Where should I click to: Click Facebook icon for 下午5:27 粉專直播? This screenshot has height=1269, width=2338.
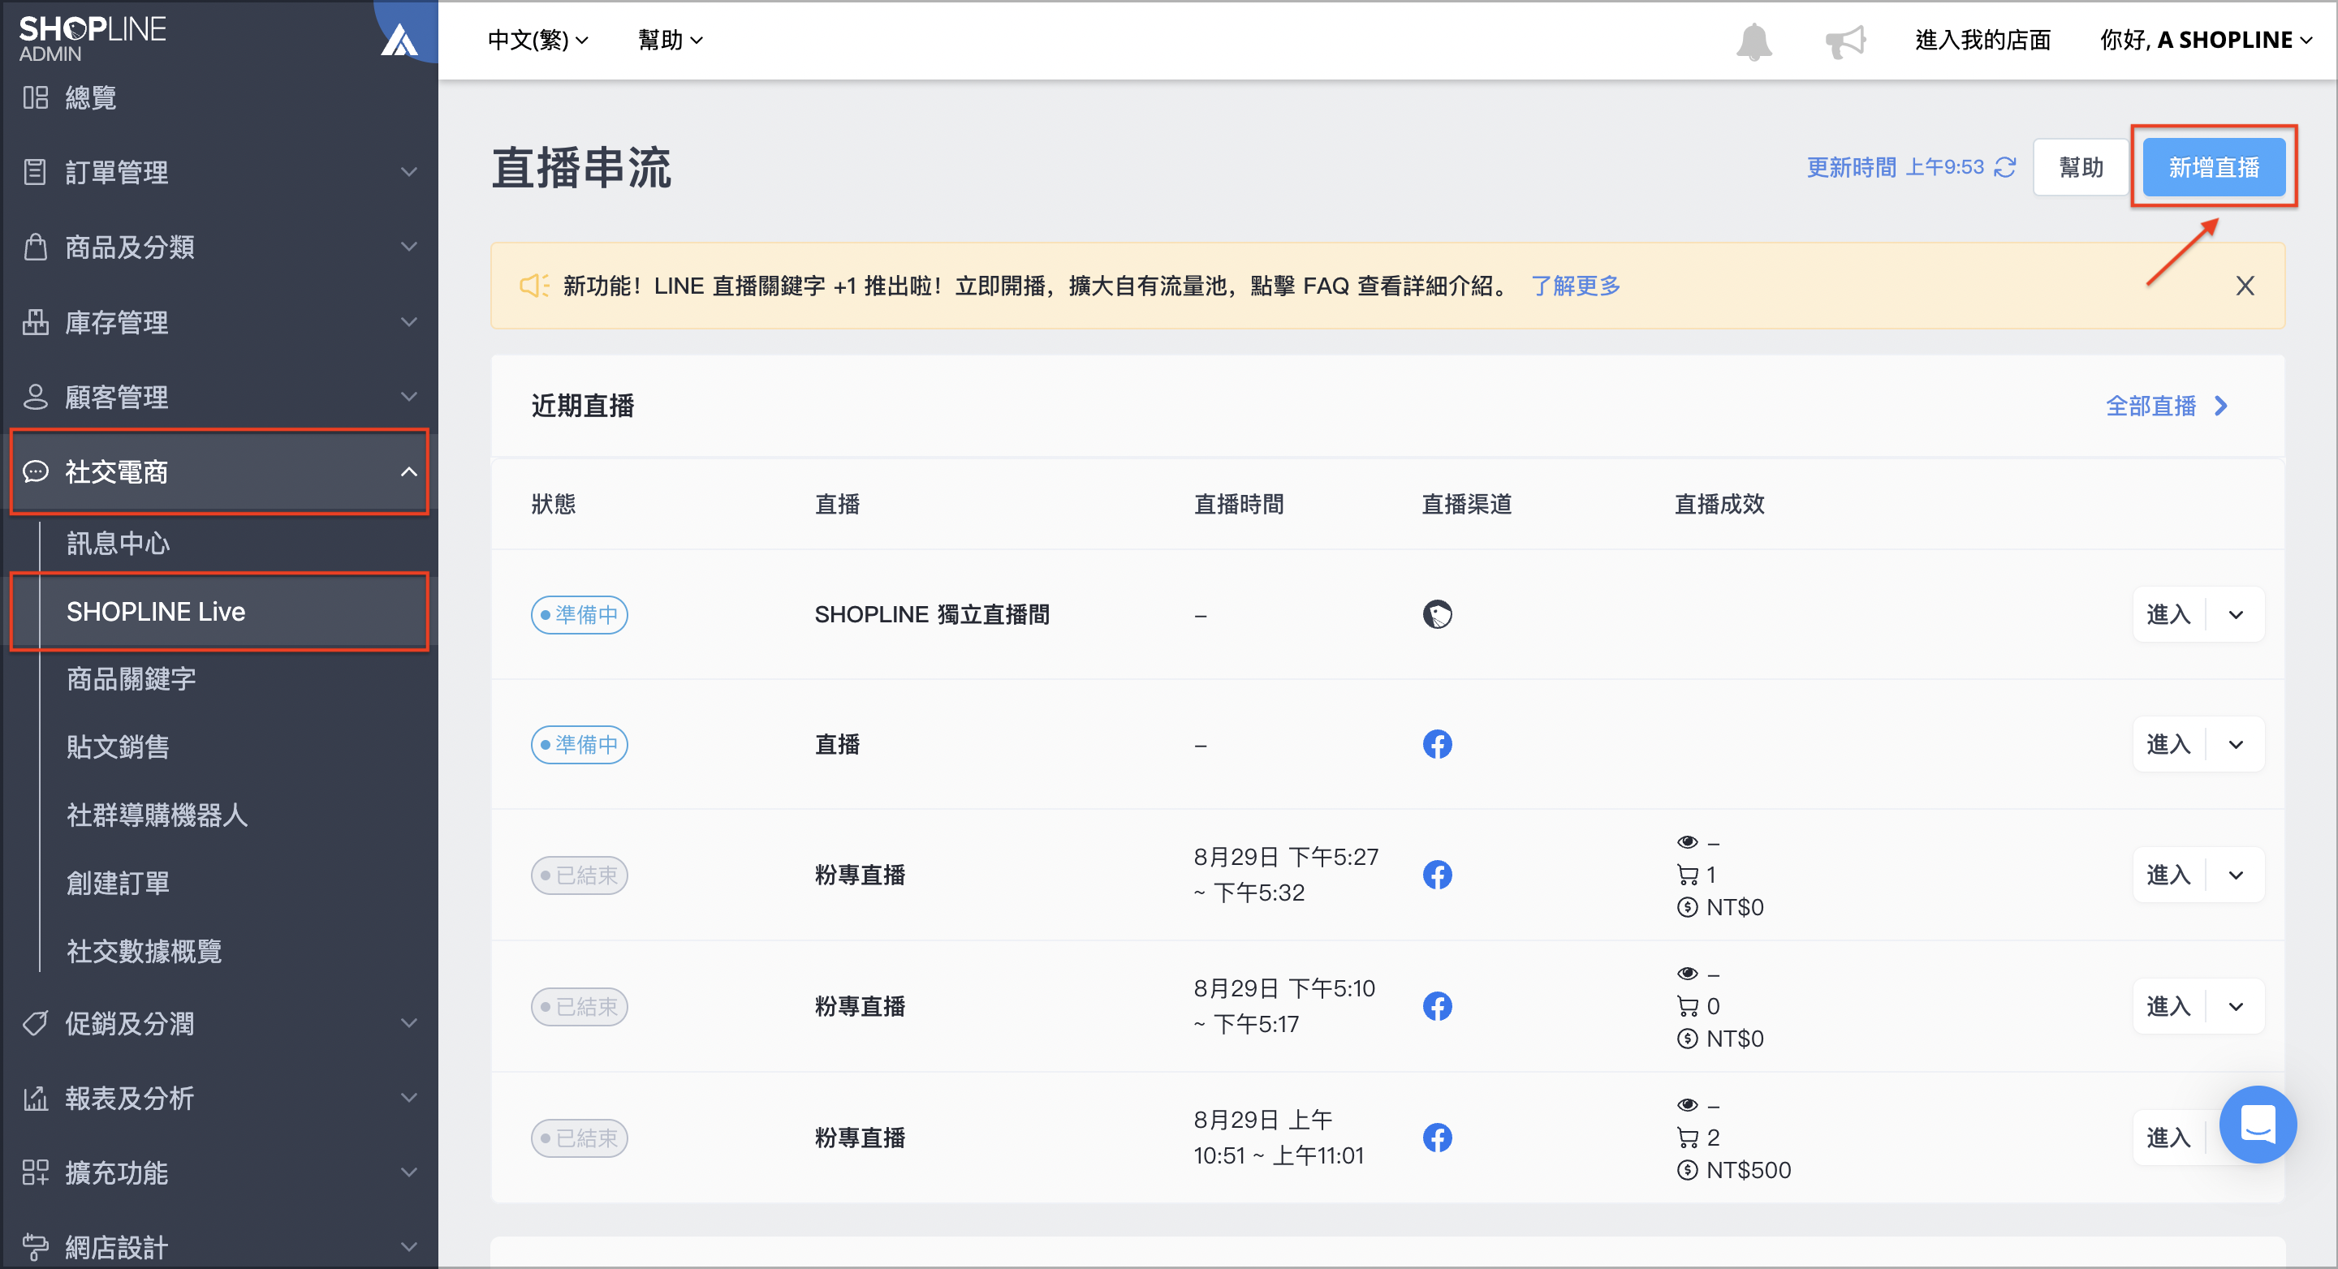(x=1437, y=875)
